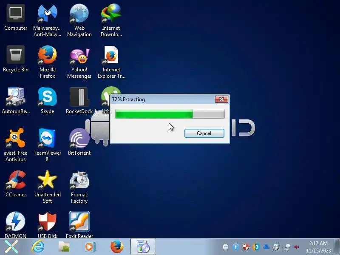The height and width of the screenshot is (255, 340).
Task: Click the blue chip tray icon
Action: [x=266, y=247]
